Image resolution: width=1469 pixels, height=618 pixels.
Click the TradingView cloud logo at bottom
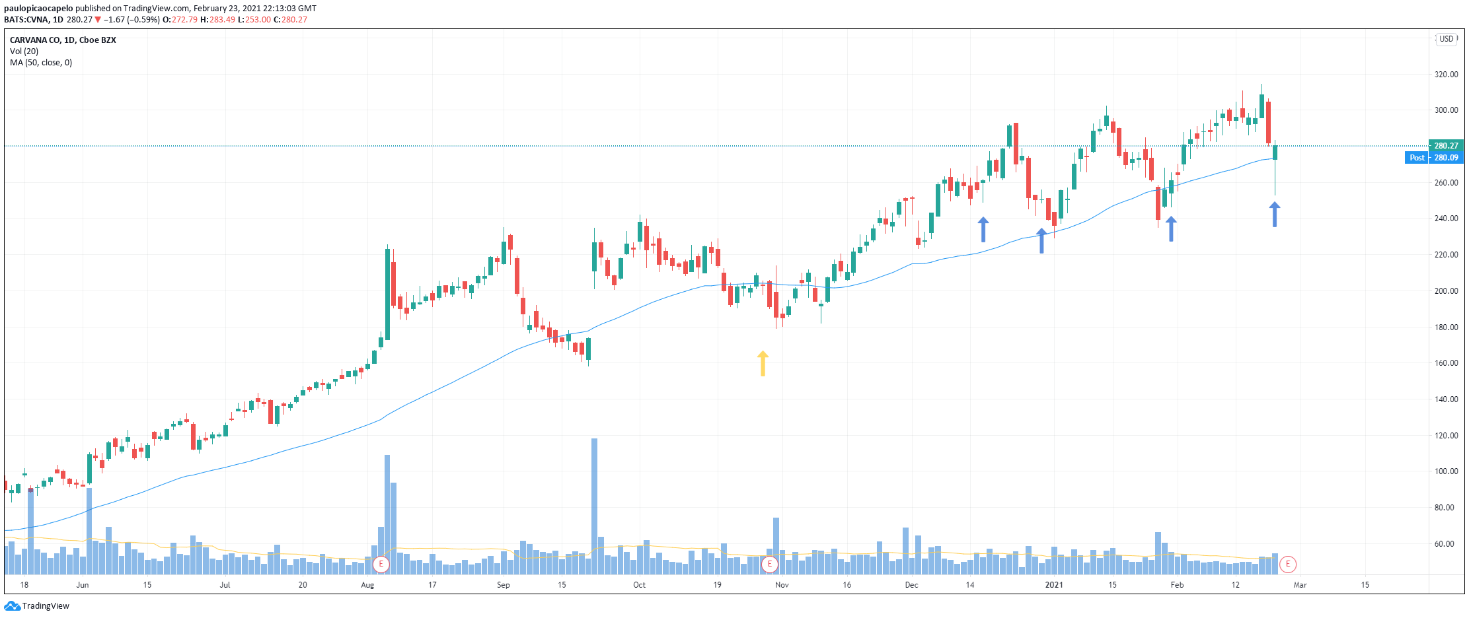tap(12, 605)
